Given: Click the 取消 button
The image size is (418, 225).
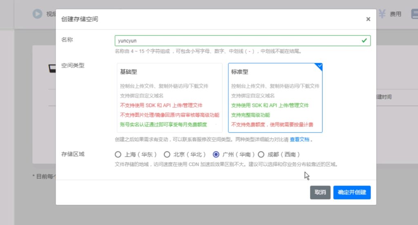Looking at the screenshot, I should pos(320,192).
